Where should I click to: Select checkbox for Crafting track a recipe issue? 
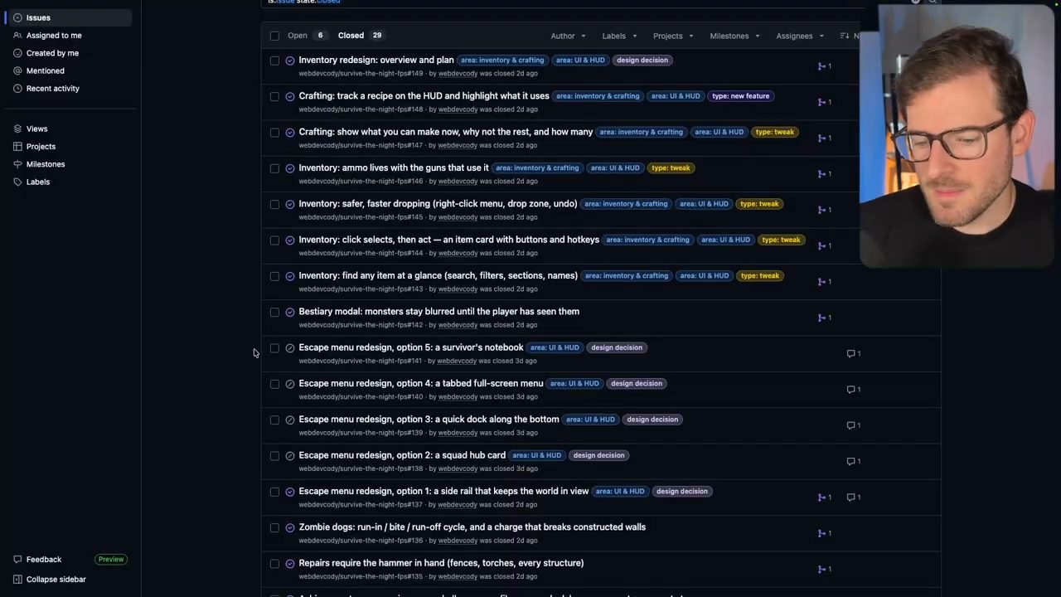pyautogui.click(x=274, y=96)
